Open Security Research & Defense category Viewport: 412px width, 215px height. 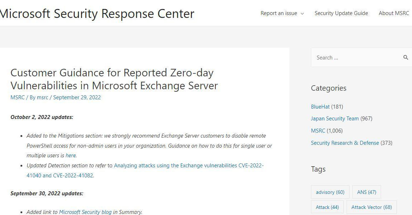[x=345, y=143]
